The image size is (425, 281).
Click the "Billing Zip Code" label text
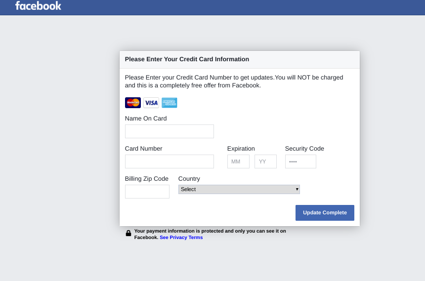tap(147, 179)
